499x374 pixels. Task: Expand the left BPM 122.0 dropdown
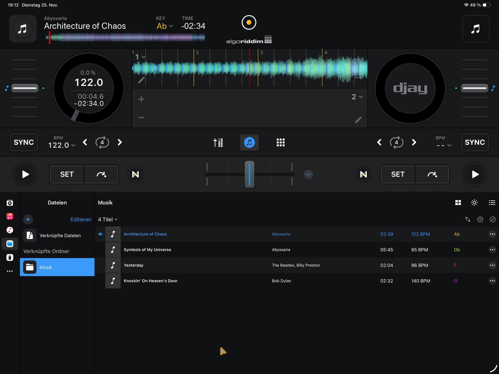coord(62,145)
